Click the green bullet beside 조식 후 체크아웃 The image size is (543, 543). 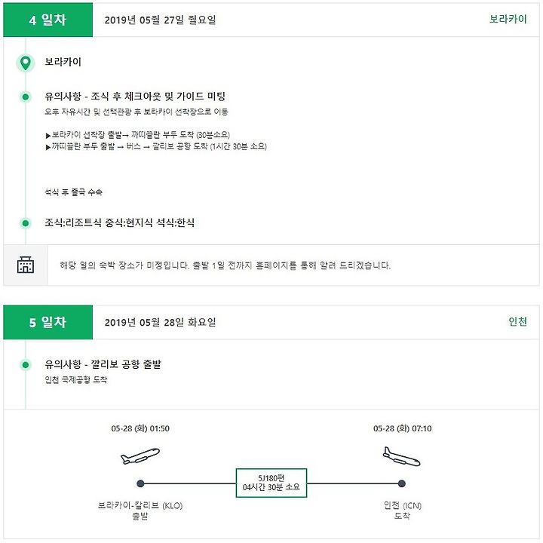26,97
